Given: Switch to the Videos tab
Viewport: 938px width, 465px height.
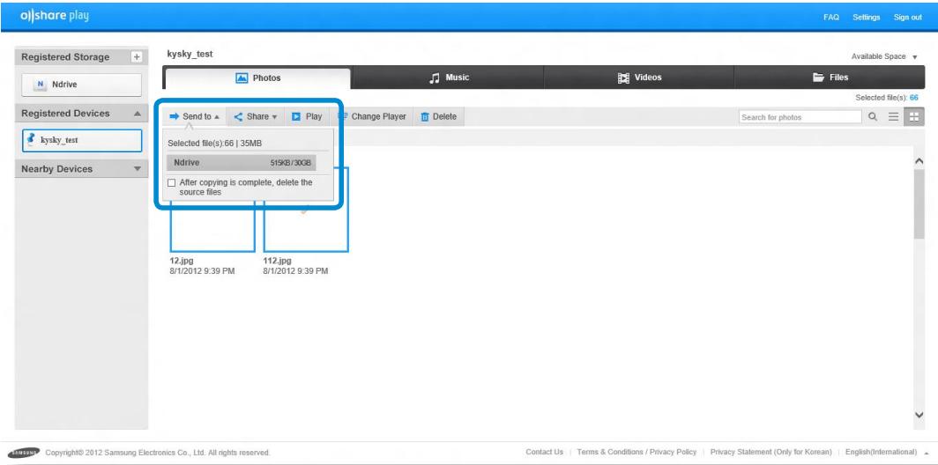Looking at the screenshot, I should click(x=639, y=77).
